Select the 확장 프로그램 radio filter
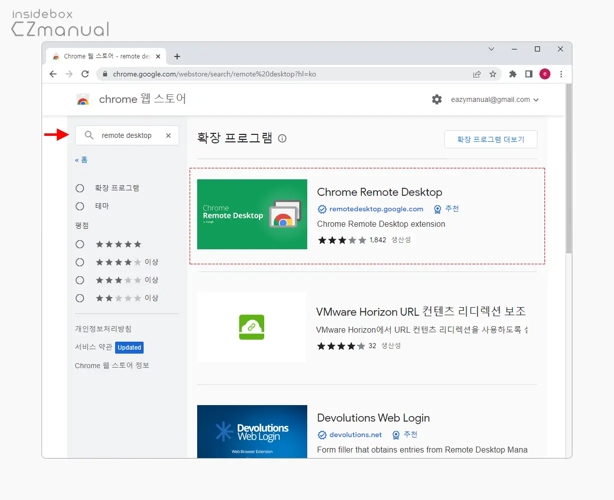614x500 pixels. point(80,188)
